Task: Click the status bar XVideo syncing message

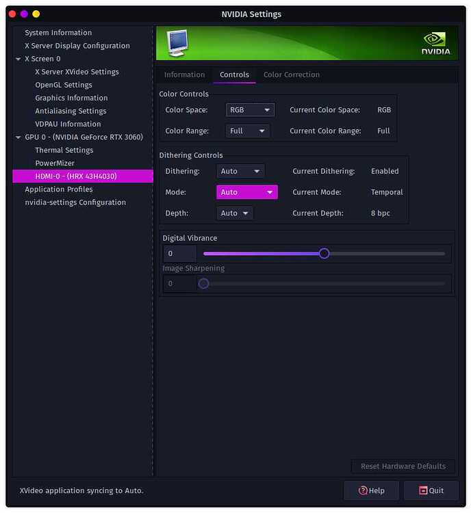Action: [81, 490]
